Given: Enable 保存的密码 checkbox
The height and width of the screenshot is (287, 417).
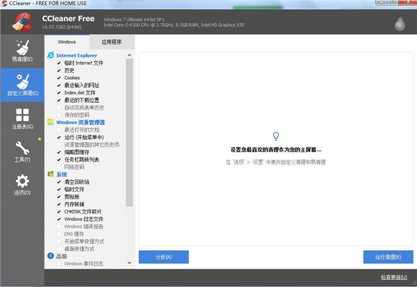Looking at the screenshot, I should [x=59, y=115].
